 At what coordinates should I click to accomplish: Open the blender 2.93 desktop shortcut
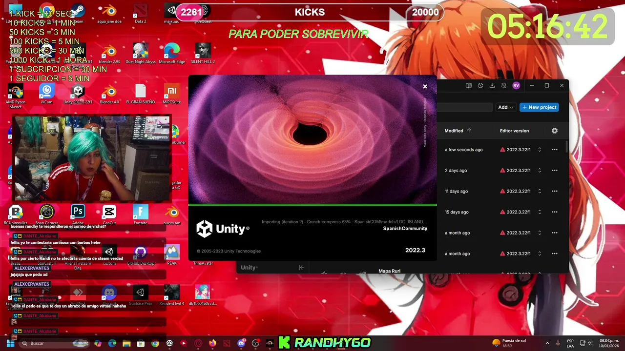(109, 54)
